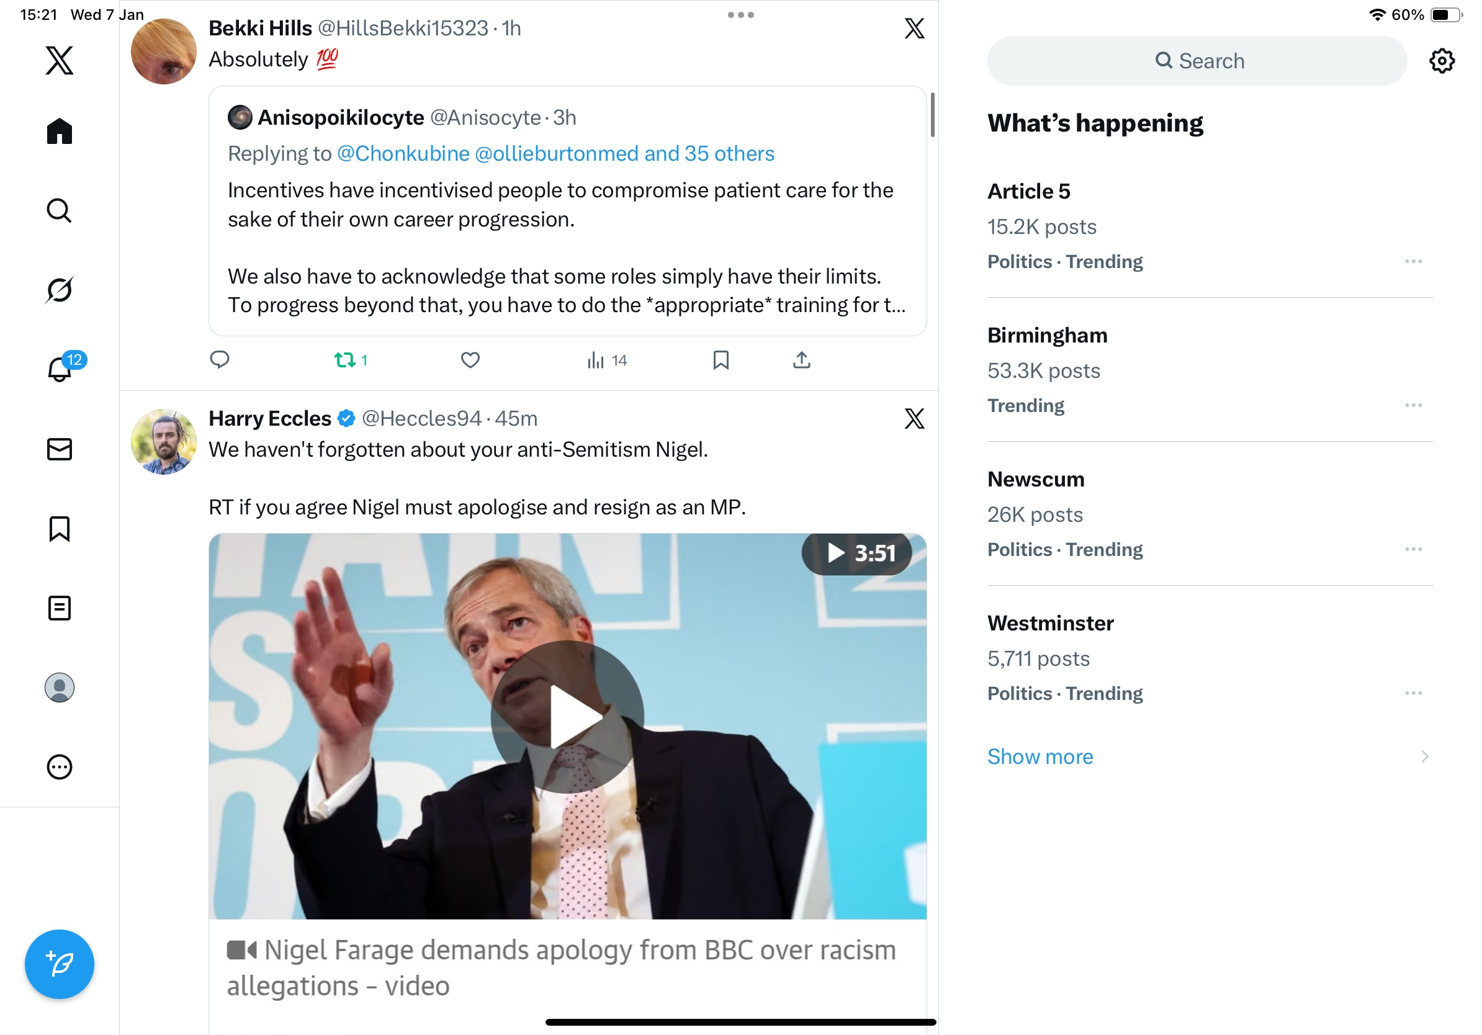The width and height of the screenshot is (1482, 1035).
Task: Click the compose new post button
Action: click(x=60, y=964)
